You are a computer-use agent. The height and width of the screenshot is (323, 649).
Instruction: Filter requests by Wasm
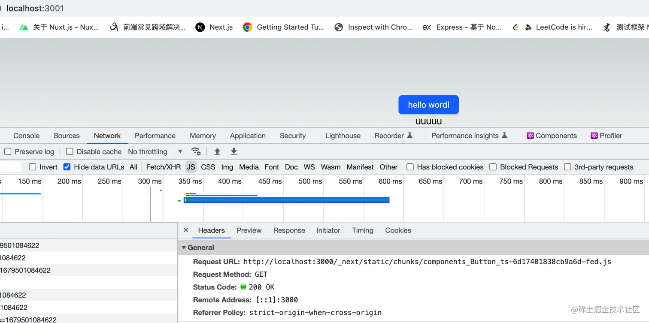pos(331,167)
